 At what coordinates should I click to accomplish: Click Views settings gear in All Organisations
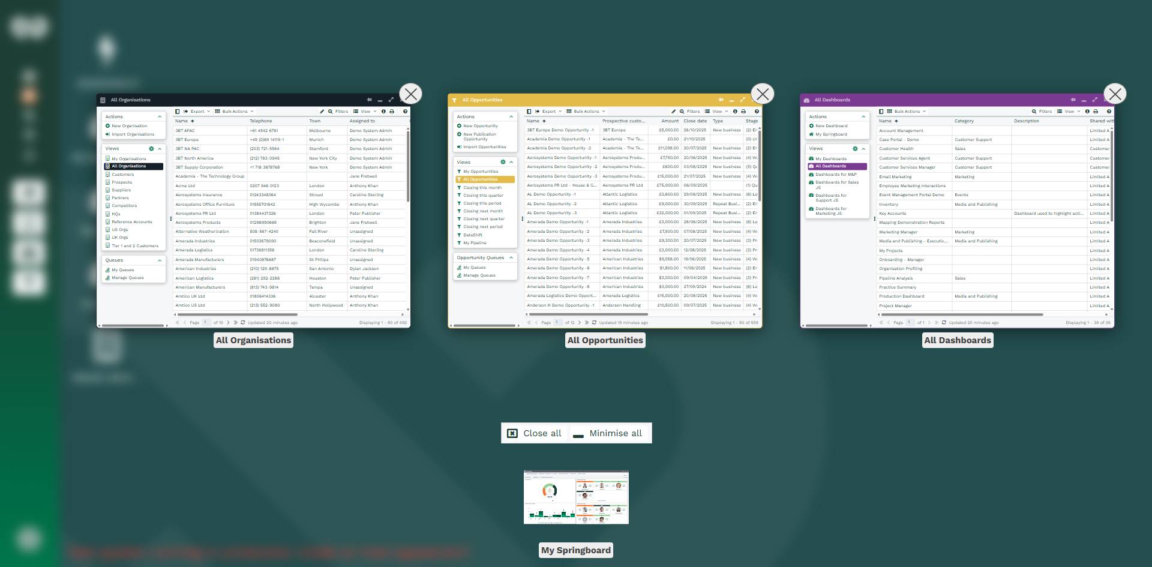click(151, 149)
